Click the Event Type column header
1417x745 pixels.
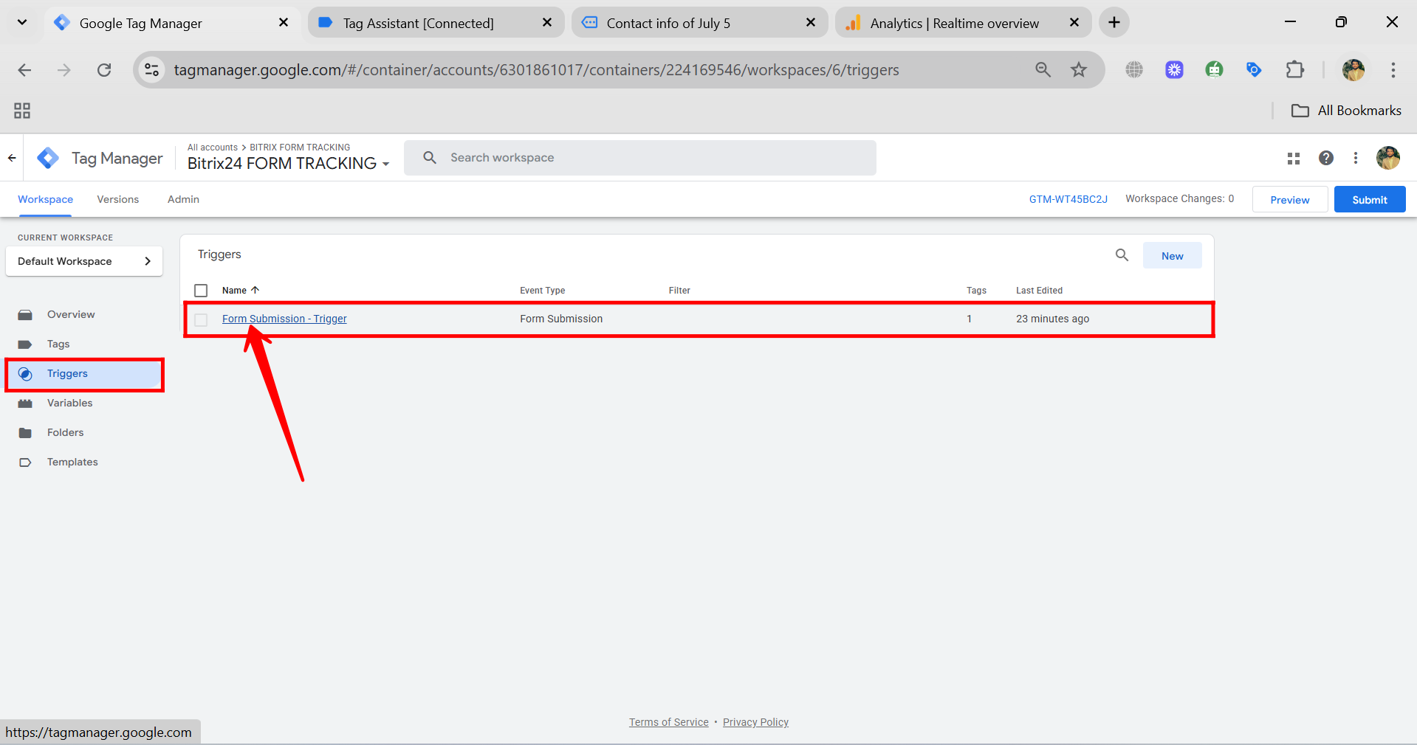[542, 291]
